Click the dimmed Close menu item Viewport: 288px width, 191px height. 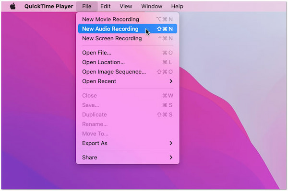click(128, 96)
